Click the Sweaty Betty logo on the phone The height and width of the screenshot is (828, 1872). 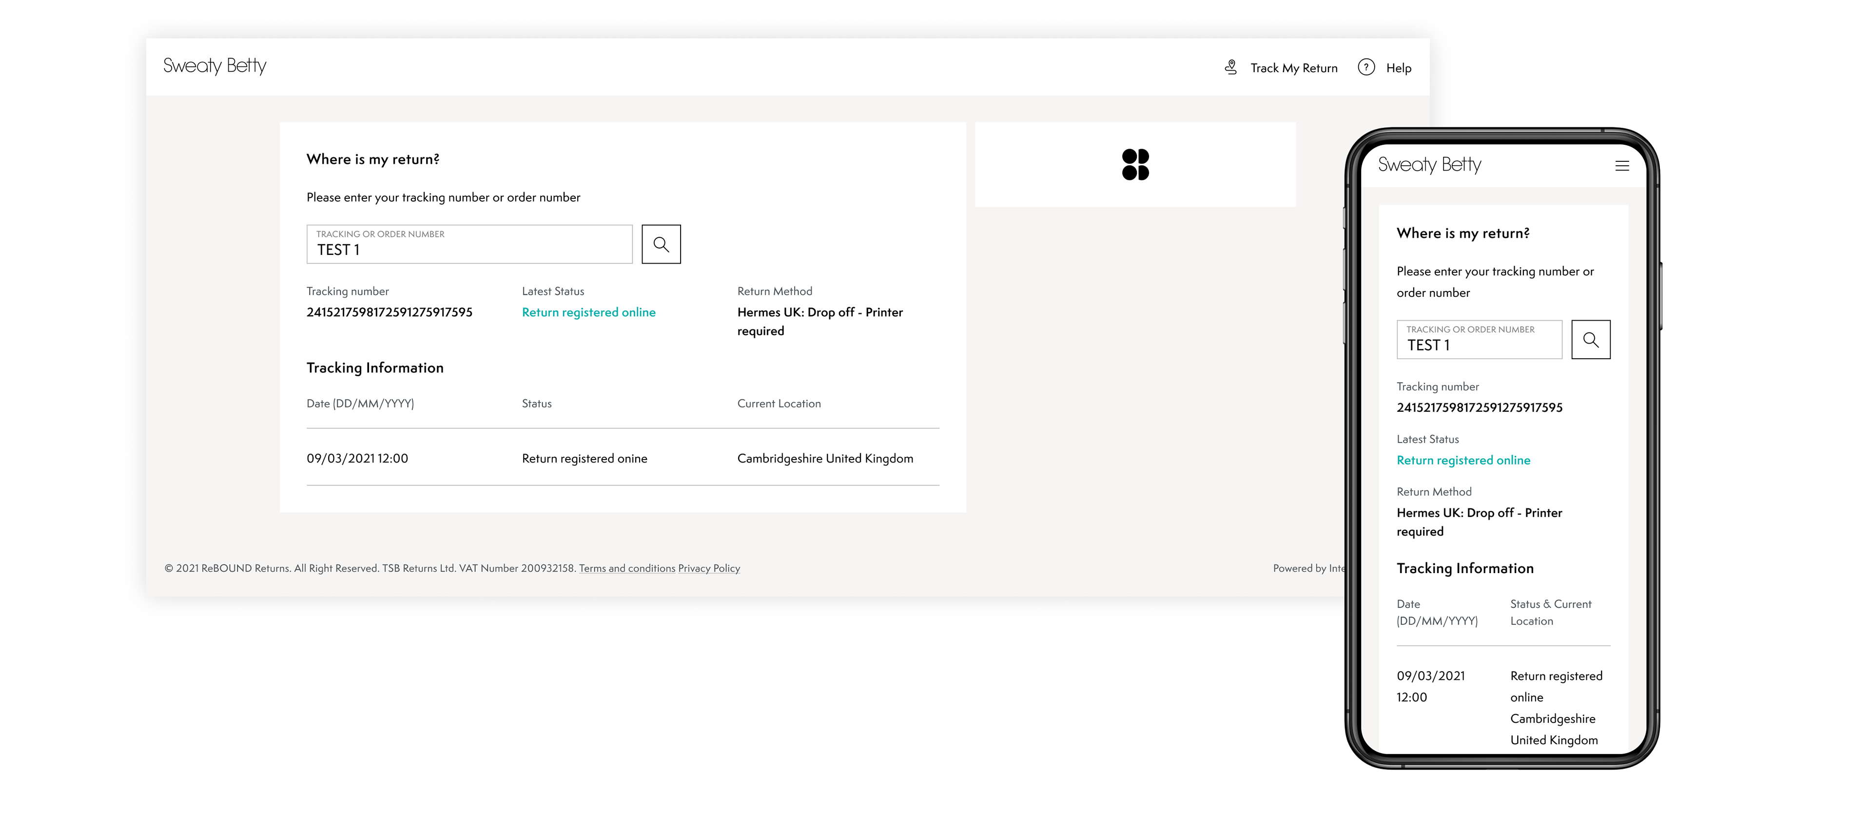1429,165
